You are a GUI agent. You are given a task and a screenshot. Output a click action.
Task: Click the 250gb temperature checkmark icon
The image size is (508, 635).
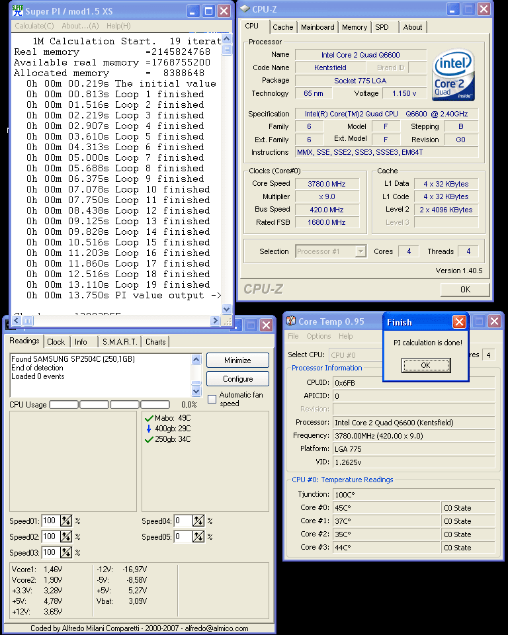(x=149, y=439)
